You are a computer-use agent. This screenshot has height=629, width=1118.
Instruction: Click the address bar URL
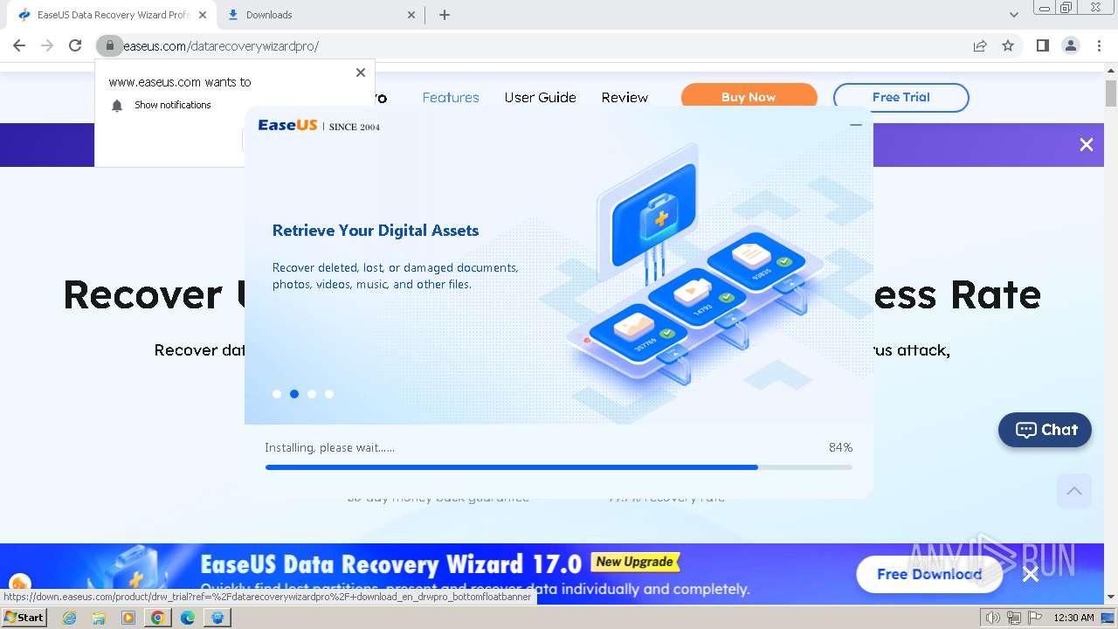click(221, 46)
